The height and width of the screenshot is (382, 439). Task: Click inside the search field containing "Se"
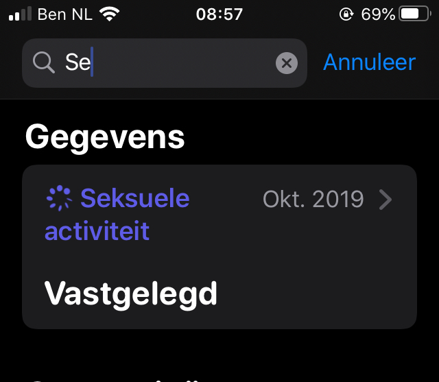165,63
